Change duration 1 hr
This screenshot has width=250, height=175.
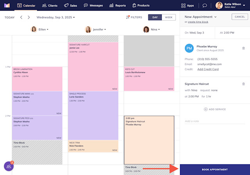pyautogui.click(x=209, y=96)
